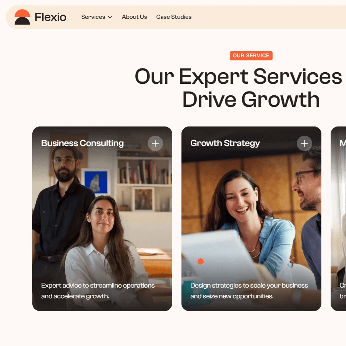The image size is (346, 346).
Task: Go to the About Us page
Action: [x=134, y=17]
